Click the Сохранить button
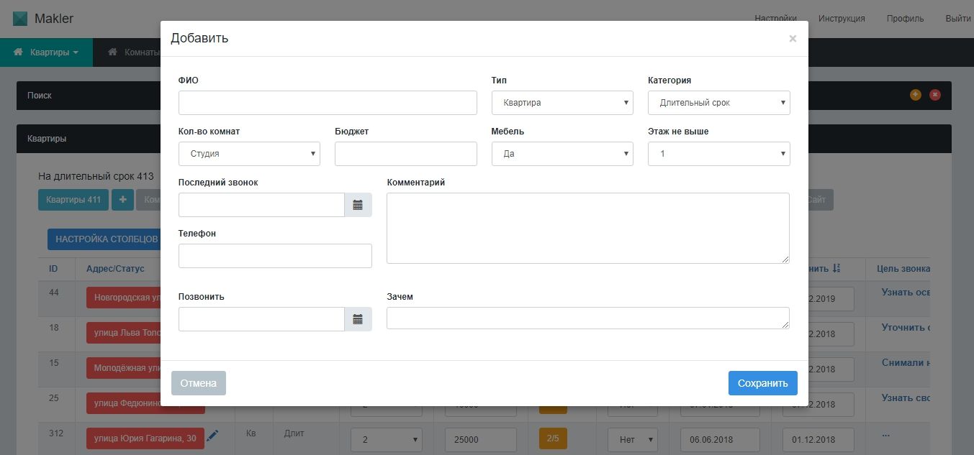The width and height of the screenshot is (974, 455). (x=762, y=383)
